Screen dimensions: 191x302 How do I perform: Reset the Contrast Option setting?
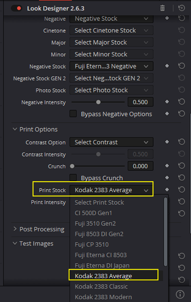click(181, 142)
